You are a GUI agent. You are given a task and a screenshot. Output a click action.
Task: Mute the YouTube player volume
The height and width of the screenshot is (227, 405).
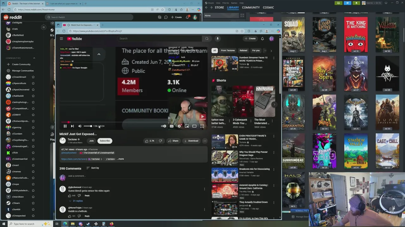click(x=80, y=126)
